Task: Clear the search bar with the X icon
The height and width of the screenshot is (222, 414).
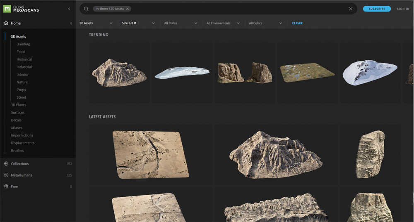Action: click(350, 9)
